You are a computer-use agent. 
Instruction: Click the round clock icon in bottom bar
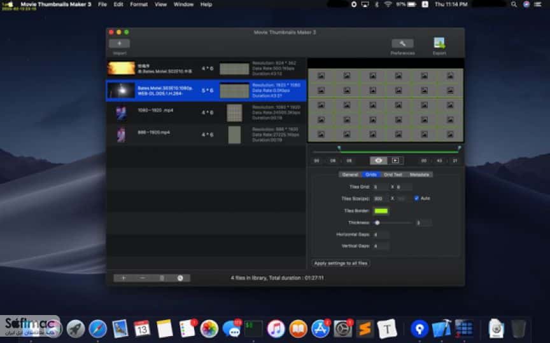click(180, 278)
